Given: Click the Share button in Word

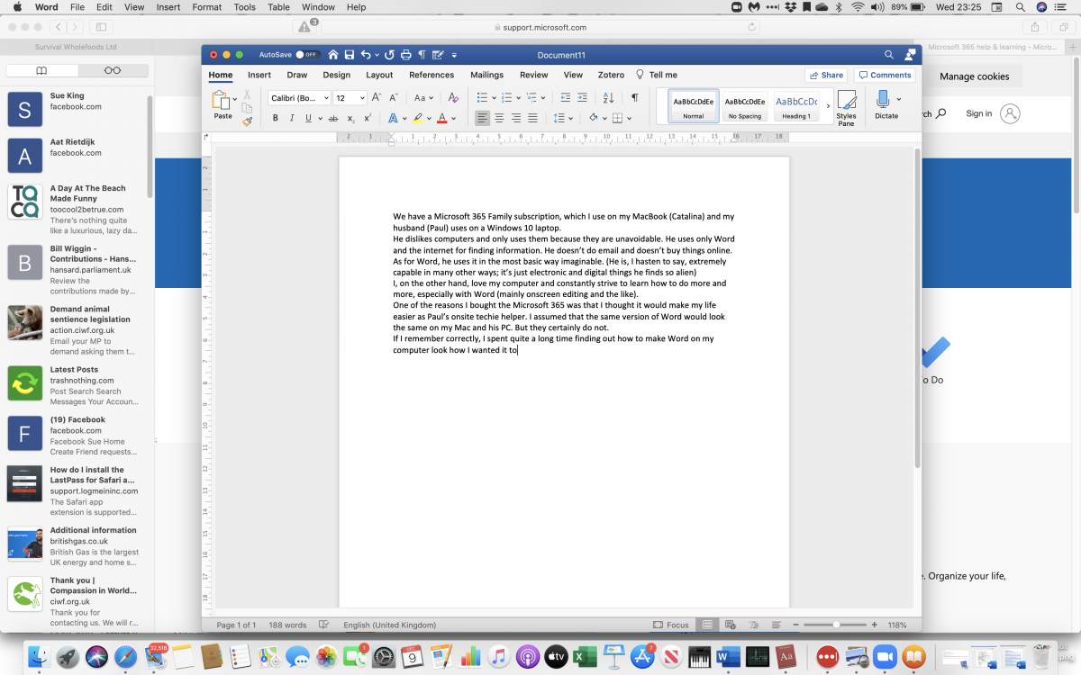Looking at the screenshot, I should coord(826,76).
